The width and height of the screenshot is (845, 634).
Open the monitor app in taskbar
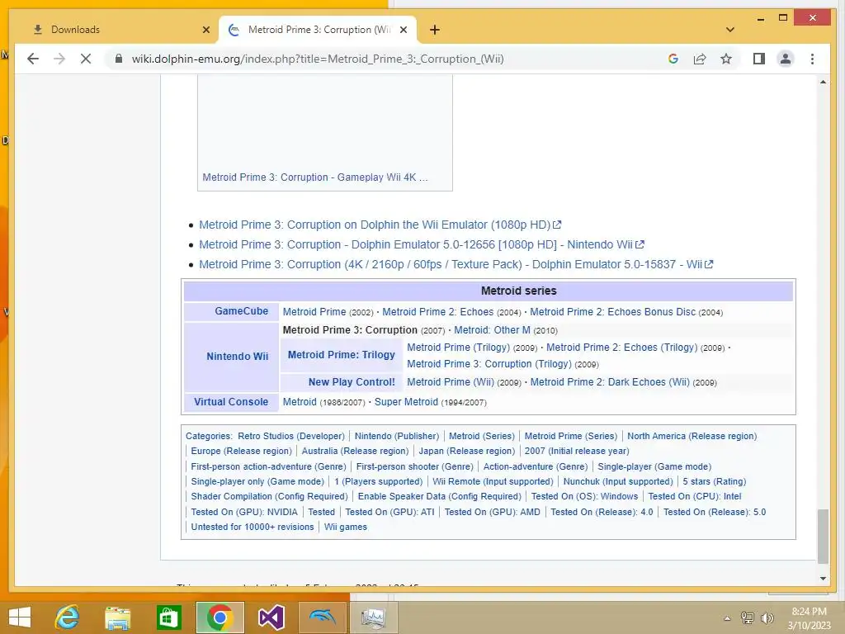(x=374, y=617)
